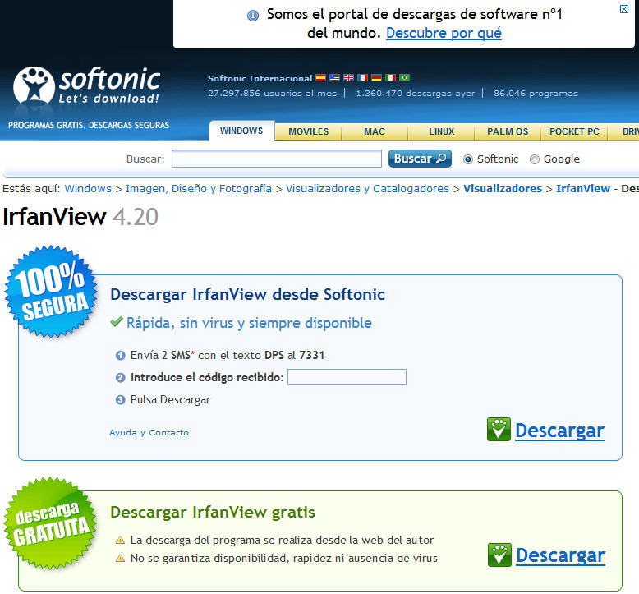Select the Softonic search radio button

pyautogui.click(x=468, y=159)
